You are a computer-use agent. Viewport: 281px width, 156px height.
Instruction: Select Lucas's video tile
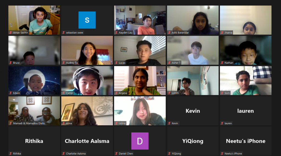(x=140, y=50)
